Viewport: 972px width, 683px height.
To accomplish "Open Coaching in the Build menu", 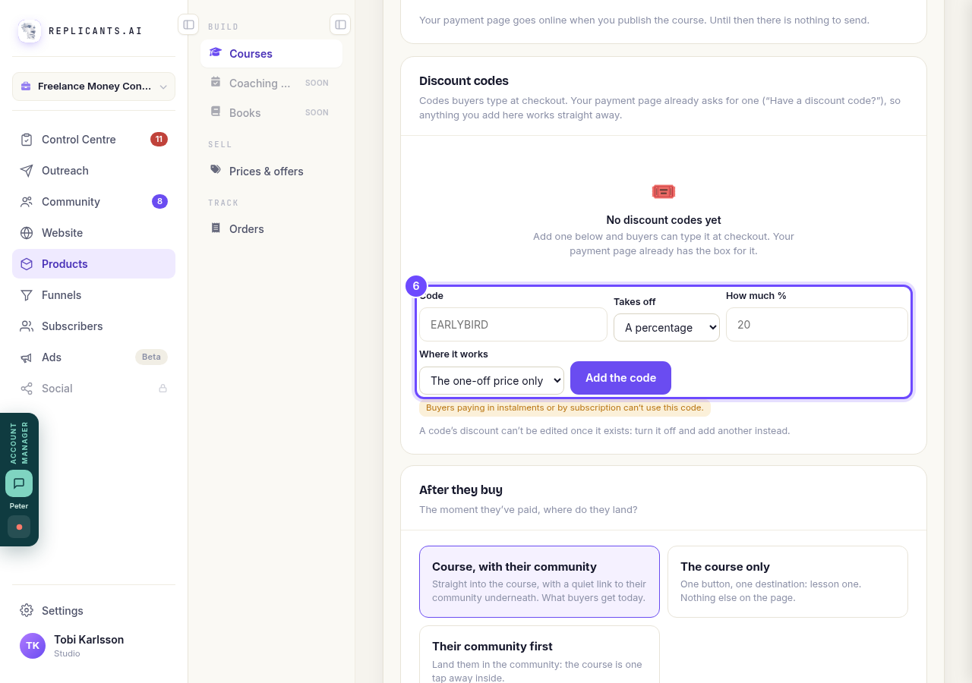I will 271,83.
